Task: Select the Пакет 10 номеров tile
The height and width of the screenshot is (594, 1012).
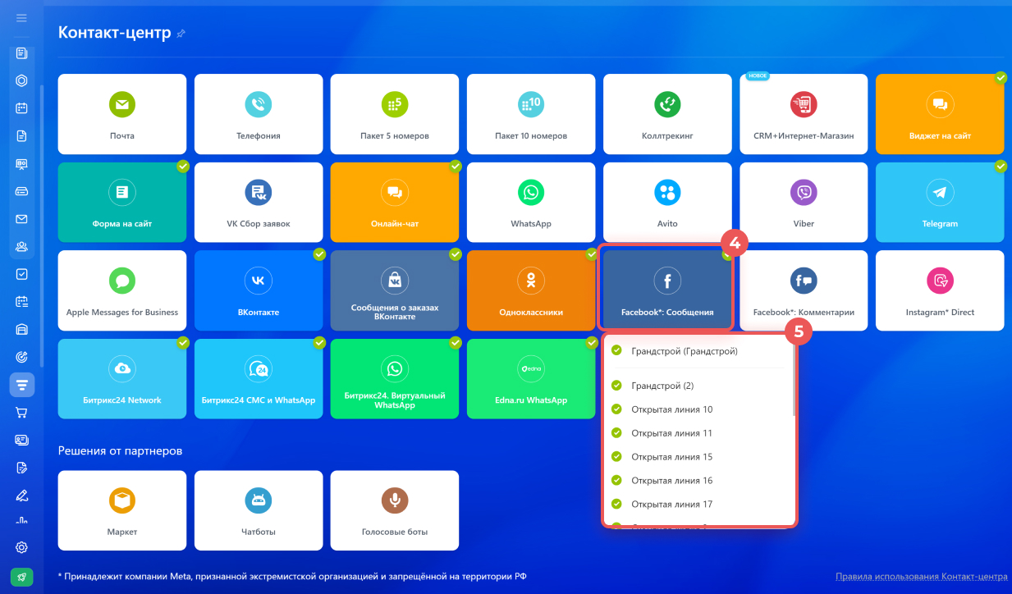Action: 531,114
